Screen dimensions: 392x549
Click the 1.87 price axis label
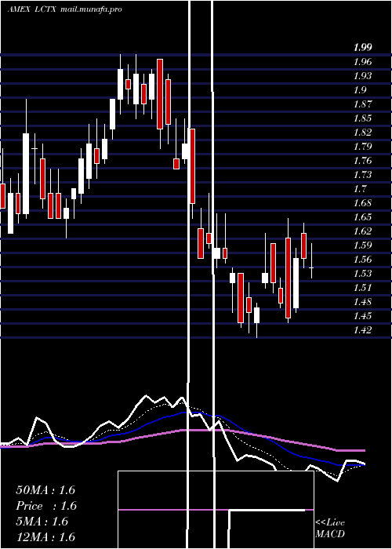[362, 104]
